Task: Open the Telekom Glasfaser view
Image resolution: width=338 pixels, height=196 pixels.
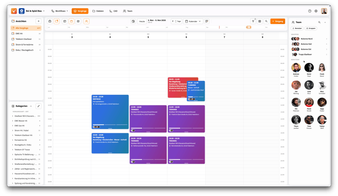Action: (x=26, y=39)
